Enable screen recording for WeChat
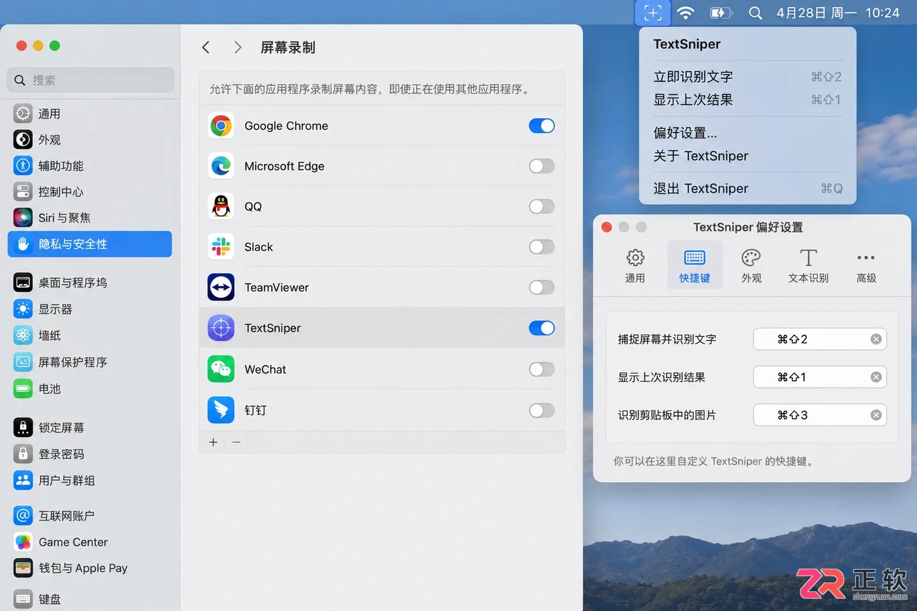Viewport: 917px width, 611px height. click(x=542, y=370)
